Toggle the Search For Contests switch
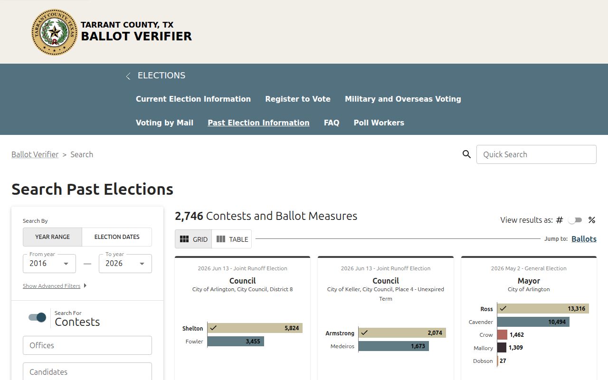608x380 pixels. pos(37,317)
